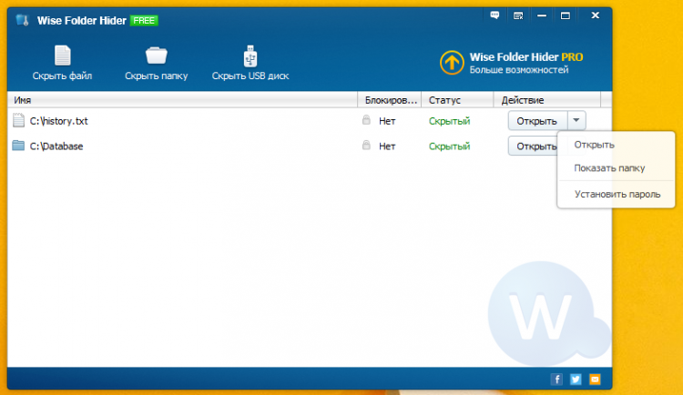The height and width of the screenshot is (395, 683).
Task: Close the Wise Folder Hider window
Action: (x=595, y=15)
